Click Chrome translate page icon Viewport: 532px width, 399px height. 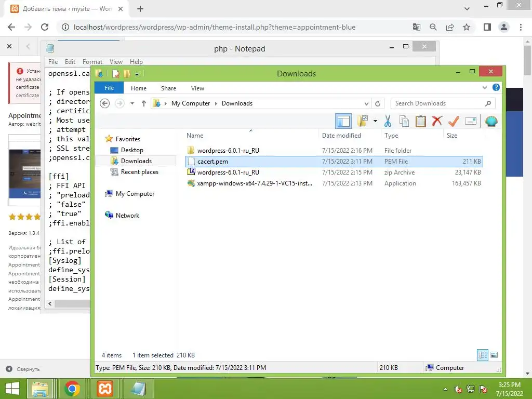pos(416,27)
